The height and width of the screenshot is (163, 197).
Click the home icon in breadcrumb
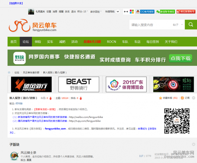point(9,72)
